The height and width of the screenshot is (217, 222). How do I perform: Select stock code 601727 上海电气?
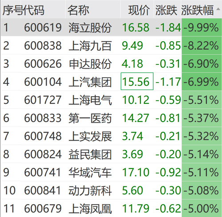coord(43,100)
